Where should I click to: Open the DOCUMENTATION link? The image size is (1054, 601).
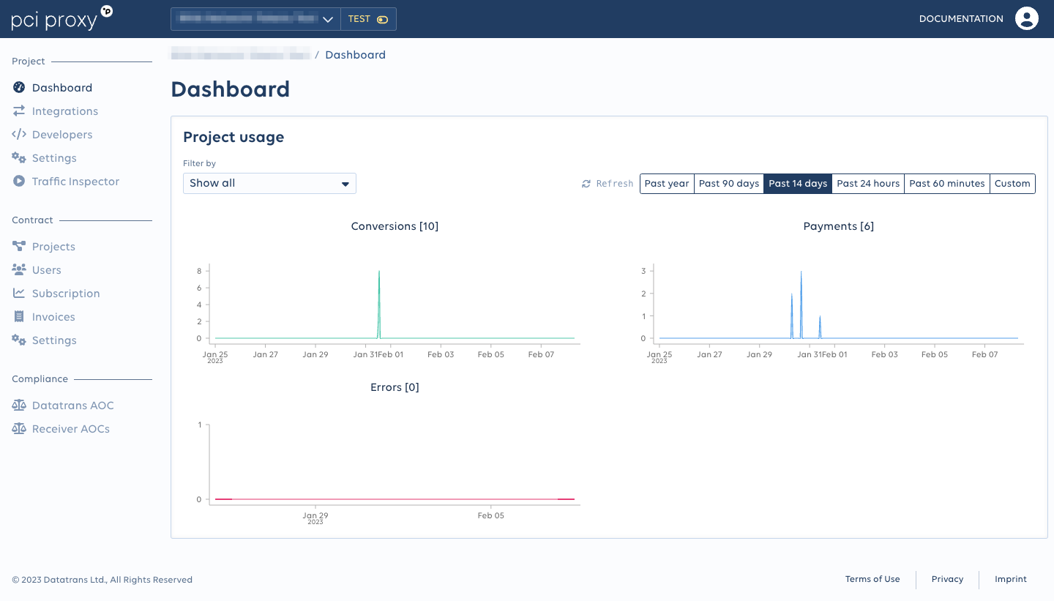pos(961,19)
